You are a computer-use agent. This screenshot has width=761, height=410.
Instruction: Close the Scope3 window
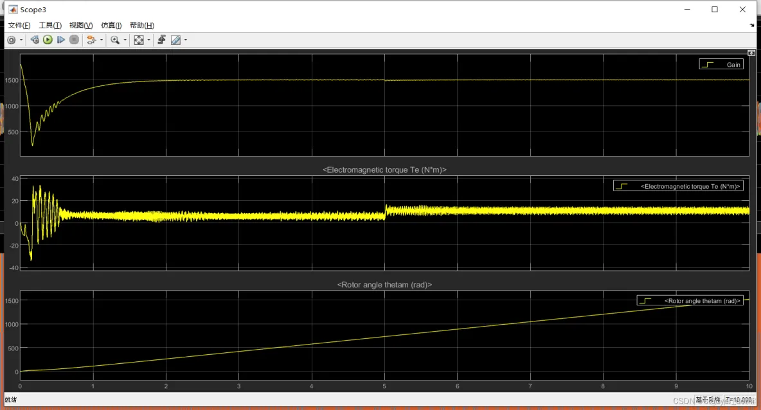(x=742, y=10)
